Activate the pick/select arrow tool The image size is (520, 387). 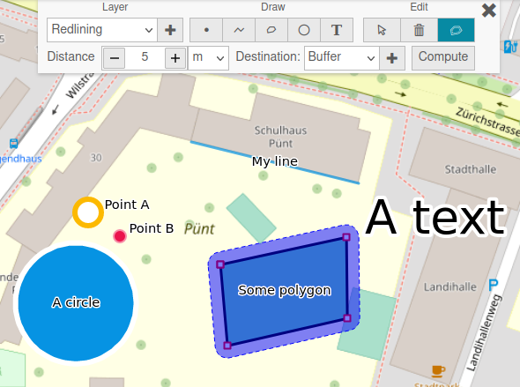pos(382,30)
